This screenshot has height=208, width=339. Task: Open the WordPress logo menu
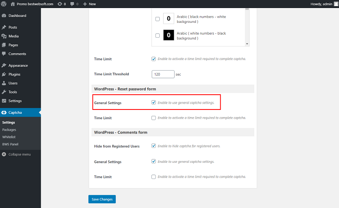click(4, 4)
